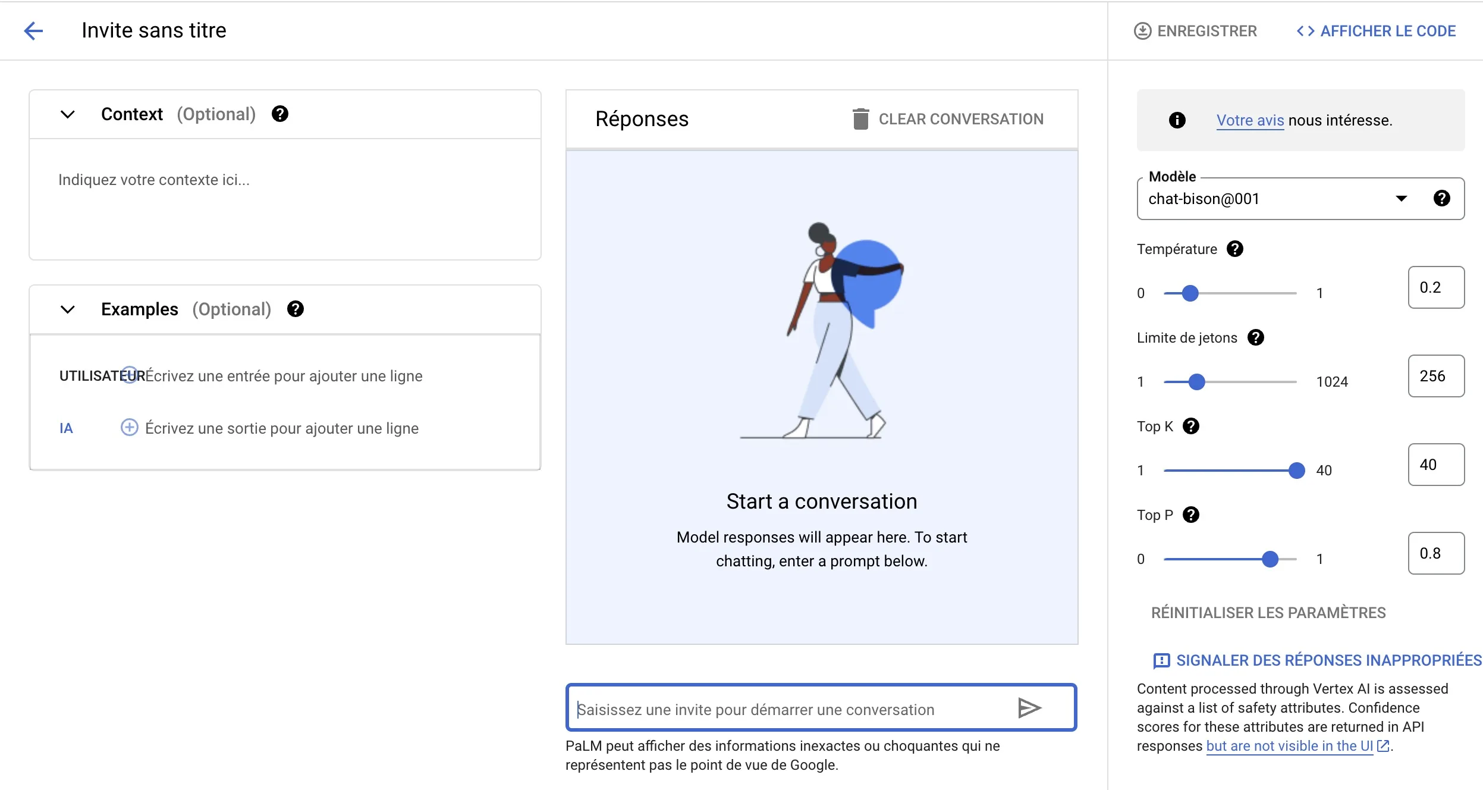Click the ENREGISTRER button
Viewport: 1483px width, 790px height.
click(1195, 31)
